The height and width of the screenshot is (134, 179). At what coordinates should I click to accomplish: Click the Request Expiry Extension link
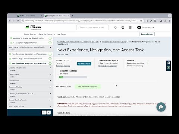pyautogui.click(x=107, y=66)
